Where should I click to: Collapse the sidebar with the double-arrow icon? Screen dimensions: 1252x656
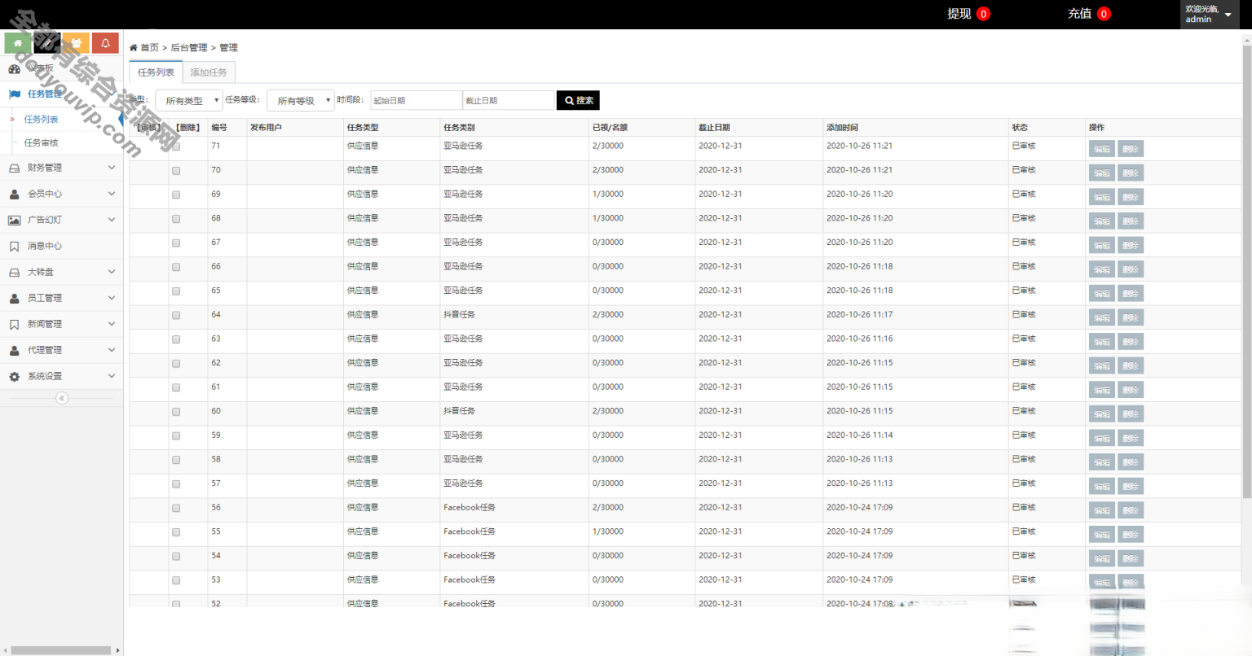coord(61,398)
